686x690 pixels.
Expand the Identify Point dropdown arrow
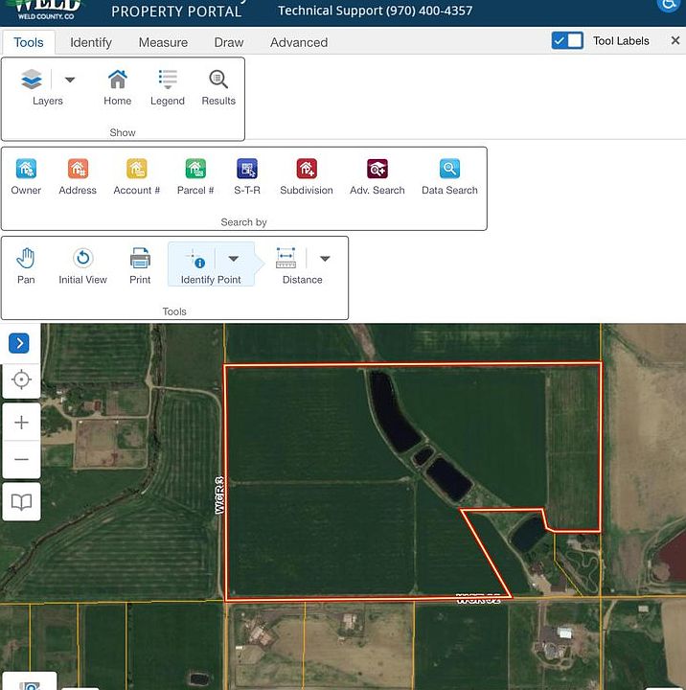[234, 259]
